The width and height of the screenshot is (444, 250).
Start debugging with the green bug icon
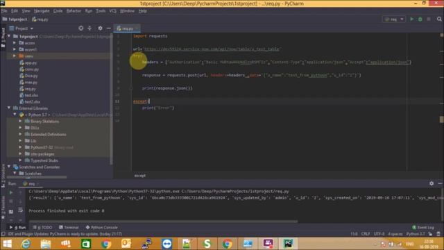(420, 19)
